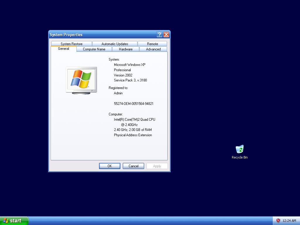
Task: Switch to the System Restore tab
Action: tap(71, 44)
